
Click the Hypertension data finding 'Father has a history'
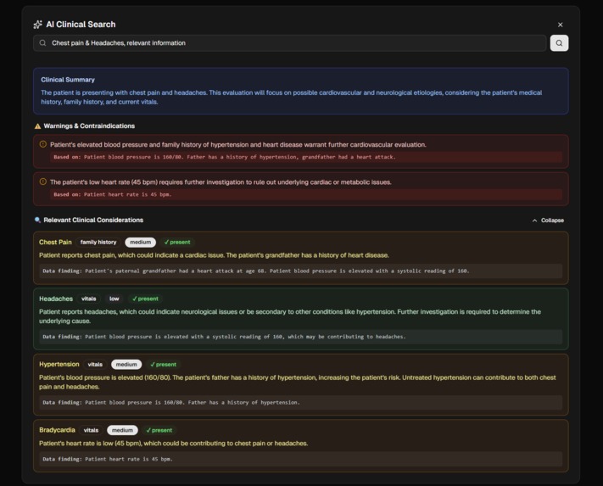301,403
